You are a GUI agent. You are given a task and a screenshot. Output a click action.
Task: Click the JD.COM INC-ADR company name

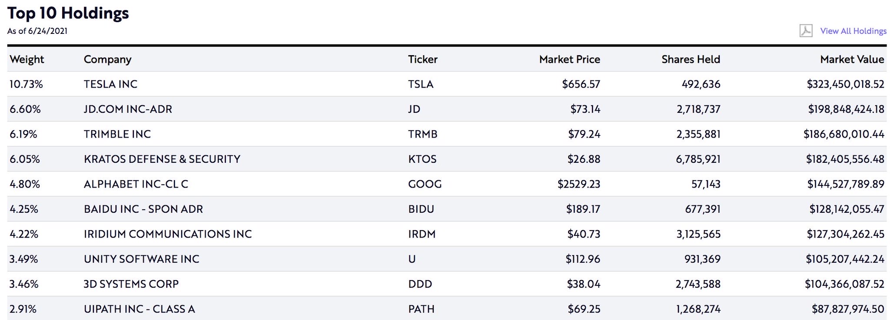[128, 109]
